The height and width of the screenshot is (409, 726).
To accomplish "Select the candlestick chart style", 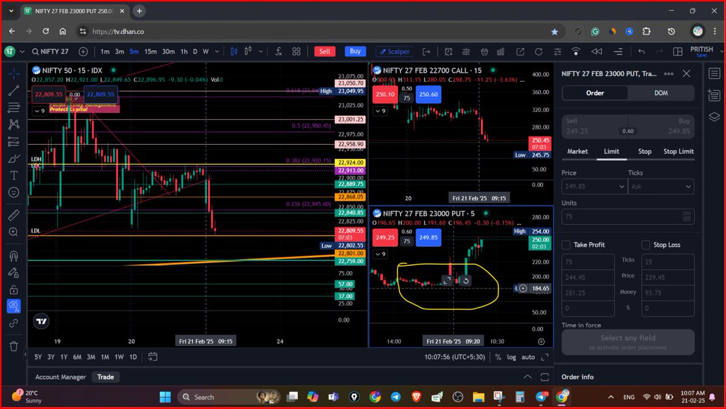I will click(x=235, y=51).
